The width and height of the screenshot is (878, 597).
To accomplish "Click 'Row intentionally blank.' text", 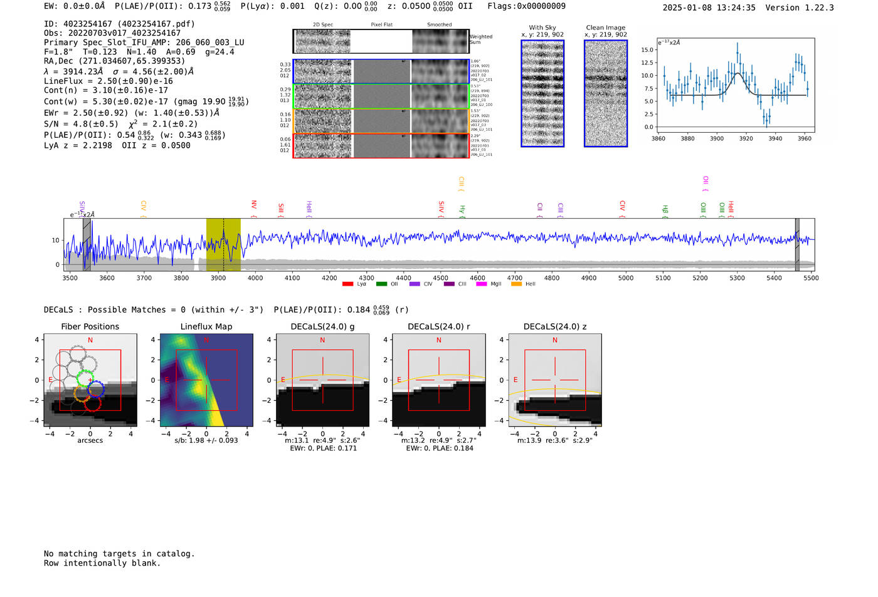I will point(102,563).
